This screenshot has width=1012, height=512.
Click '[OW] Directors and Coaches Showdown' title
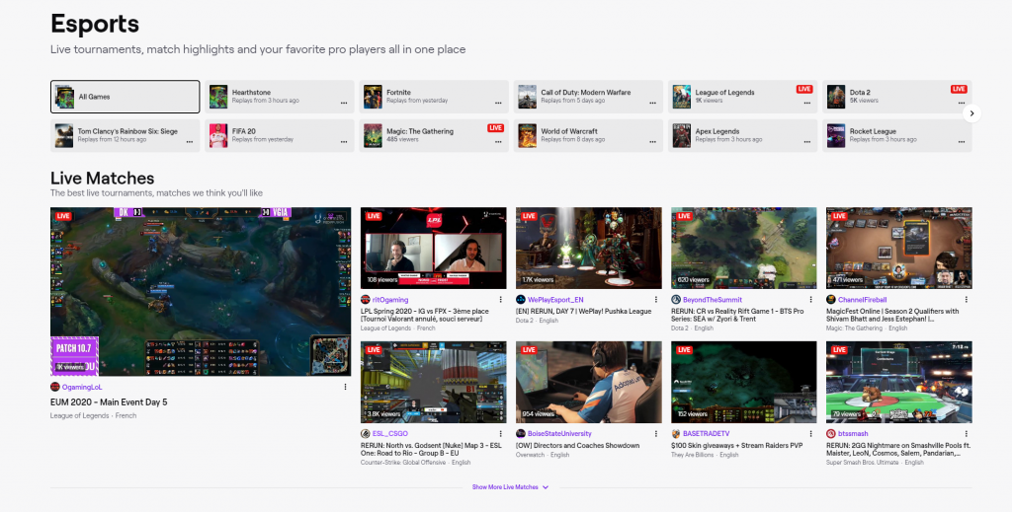point(577,446)
